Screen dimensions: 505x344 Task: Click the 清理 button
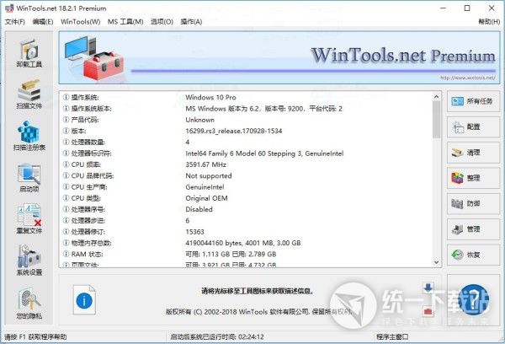point(473,153)
